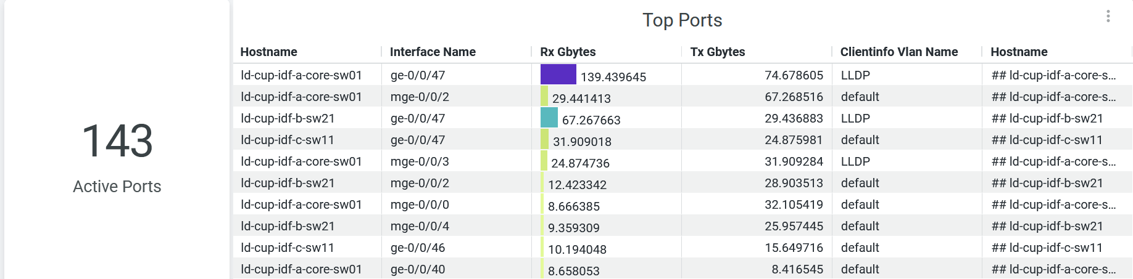Click the Interface Name column header
The width and height of the screenshot is (1133, 279).
(433, 52)
